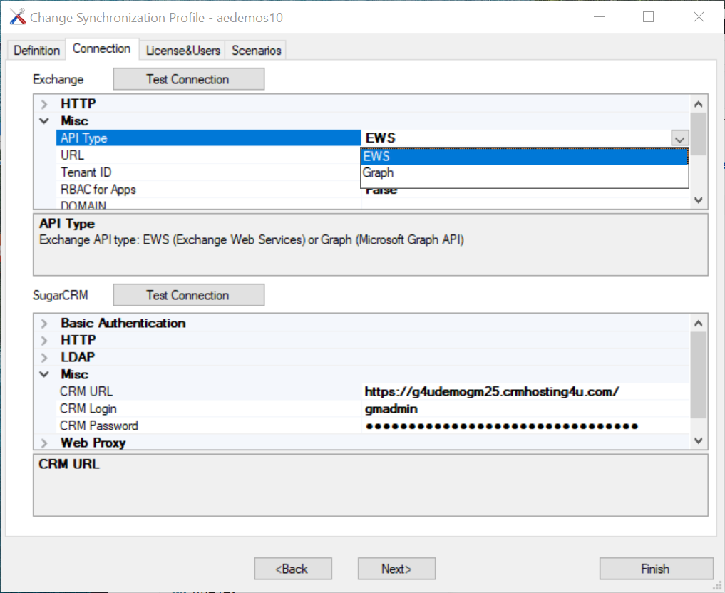Click the SugarCRM grid scroll-down arrow

click(x=698, y=441)
